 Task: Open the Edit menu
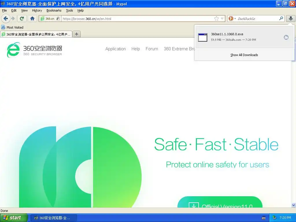[x=14, y=10]
